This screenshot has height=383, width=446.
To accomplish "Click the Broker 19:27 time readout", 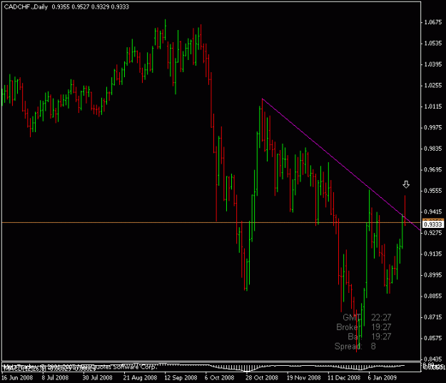I will 363,327.
